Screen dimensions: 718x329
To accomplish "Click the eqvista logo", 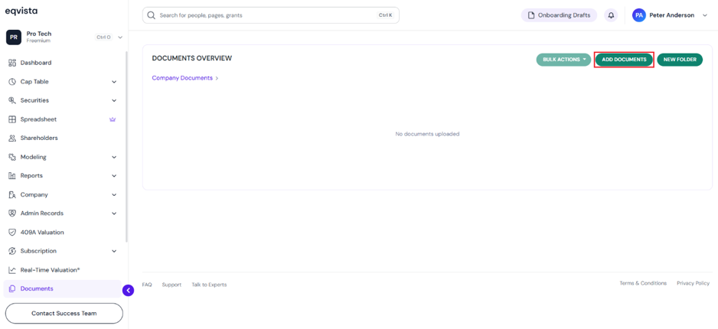I will tap(21, 11).
